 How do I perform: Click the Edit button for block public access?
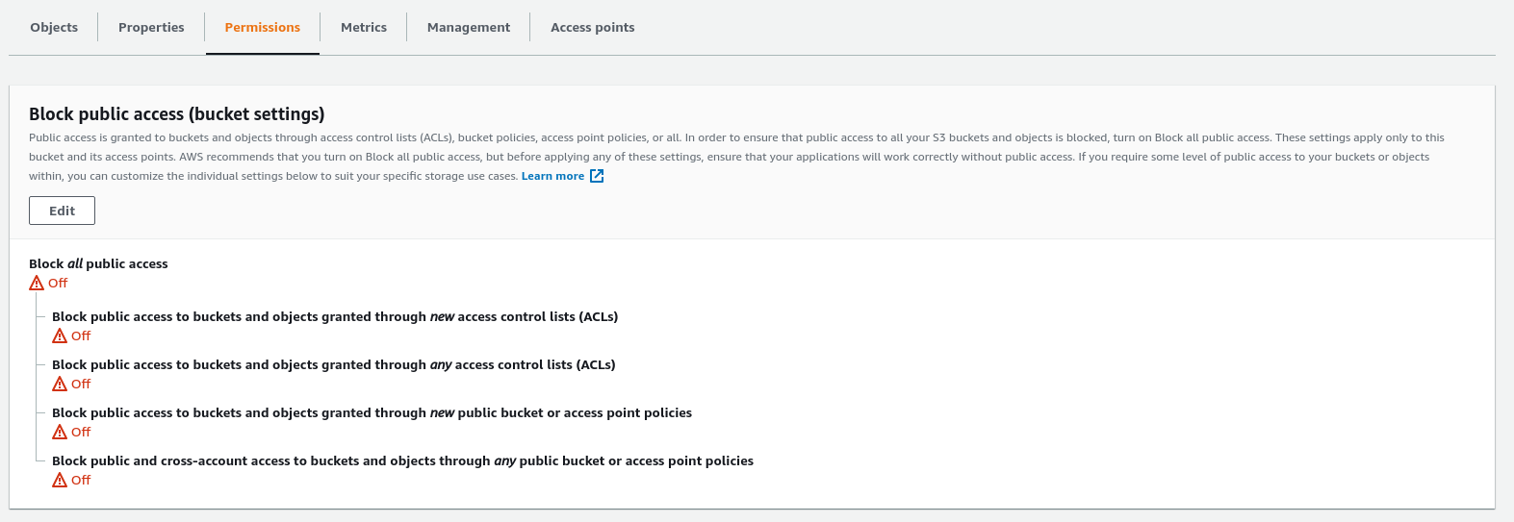(x=62, y=211)
